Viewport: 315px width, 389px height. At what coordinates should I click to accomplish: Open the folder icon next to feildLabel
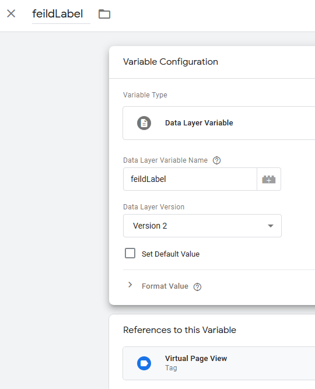click(x=104, y=14)
